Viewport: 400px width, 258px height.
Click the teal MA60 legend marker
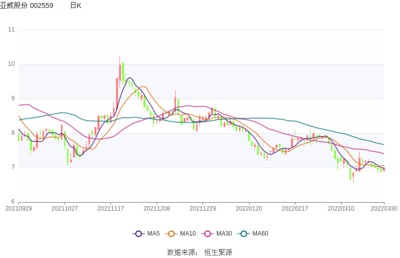click(x=243, y=234)
